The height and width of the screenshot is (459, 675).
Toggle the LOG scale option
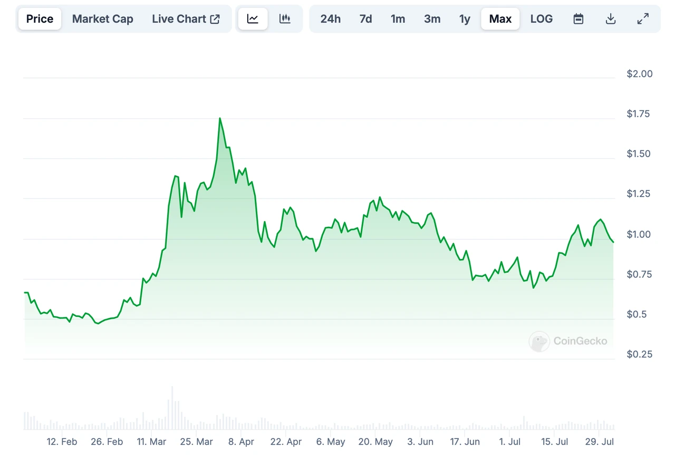pos(542,19)
